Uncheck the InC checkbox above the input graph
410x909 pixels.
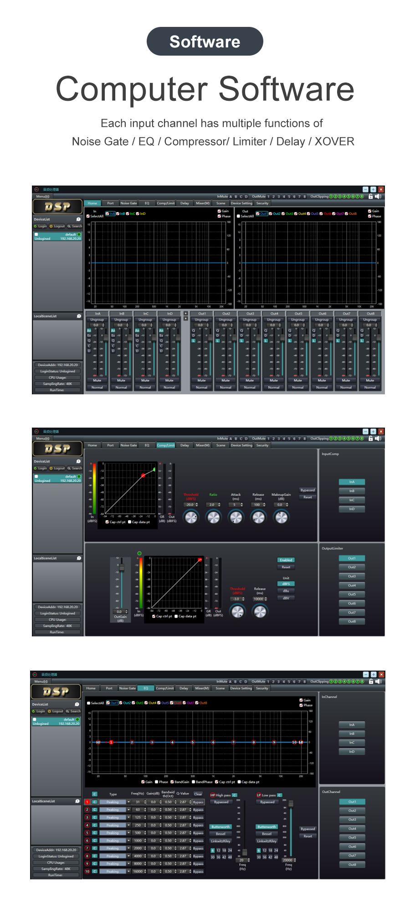coord(128,213)
